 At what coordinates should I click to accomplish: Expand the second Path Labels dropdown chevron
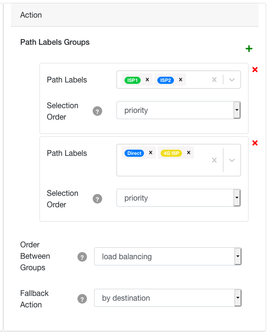coord(232,160)
